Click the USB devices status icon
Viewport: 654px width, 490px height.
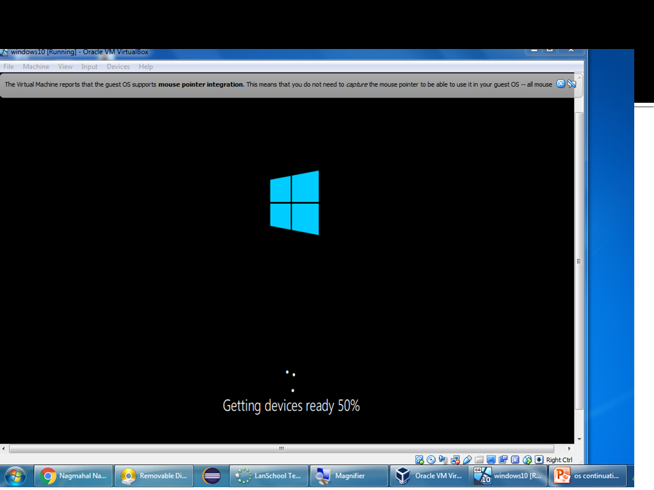click(467, 459)
